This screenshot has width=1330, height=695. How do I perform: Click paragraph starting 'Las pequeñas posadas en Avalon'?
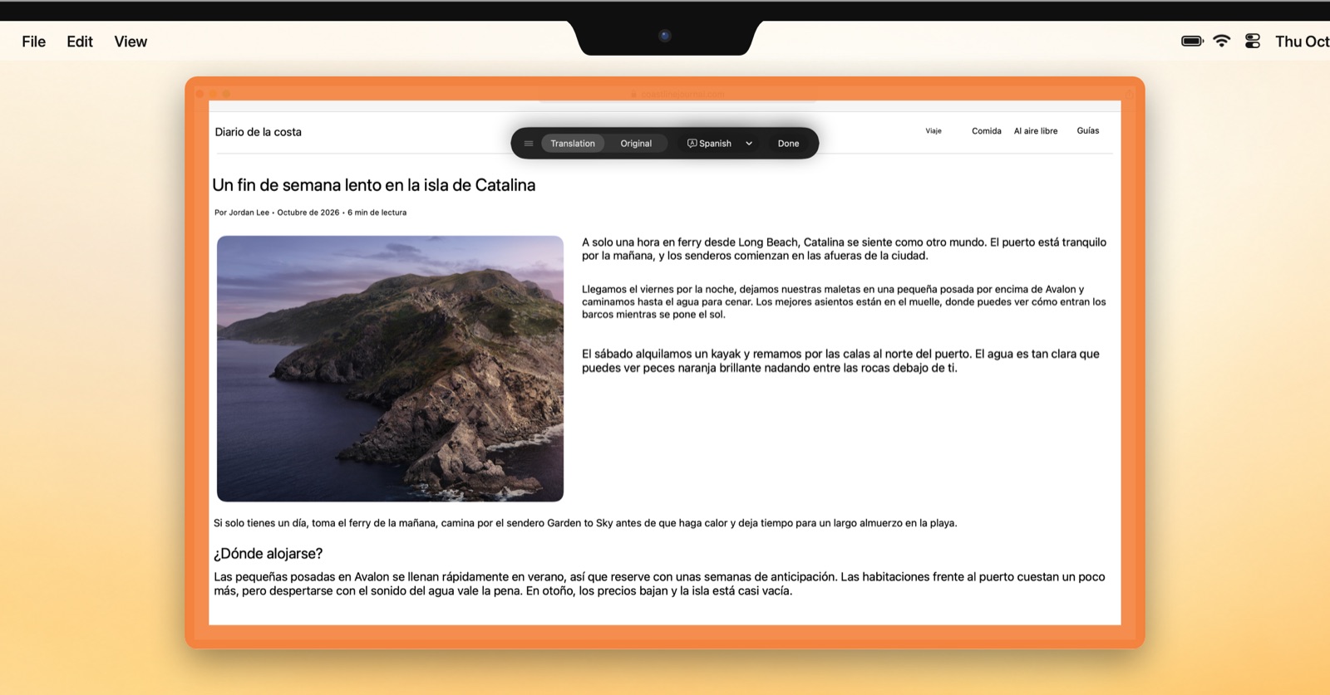659,584
